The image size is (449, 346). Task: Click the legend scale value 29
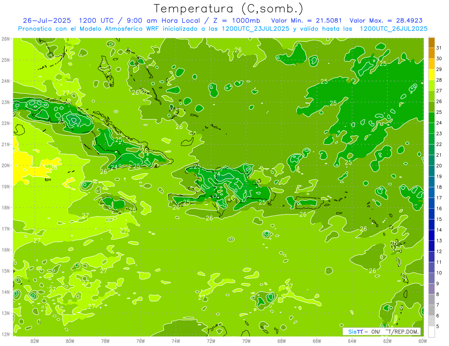click(439, 69)
